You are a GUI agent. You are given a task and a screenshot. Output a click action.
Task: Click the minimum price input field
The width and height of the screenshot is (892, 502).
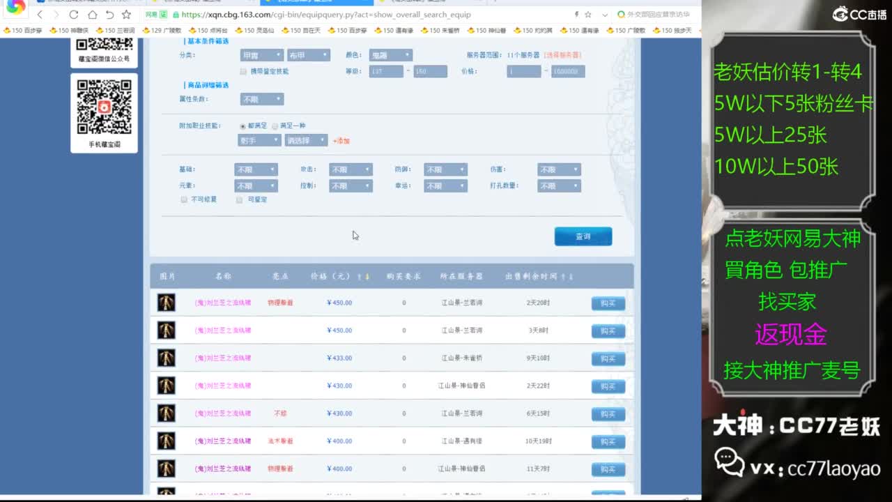pos(523,71)
